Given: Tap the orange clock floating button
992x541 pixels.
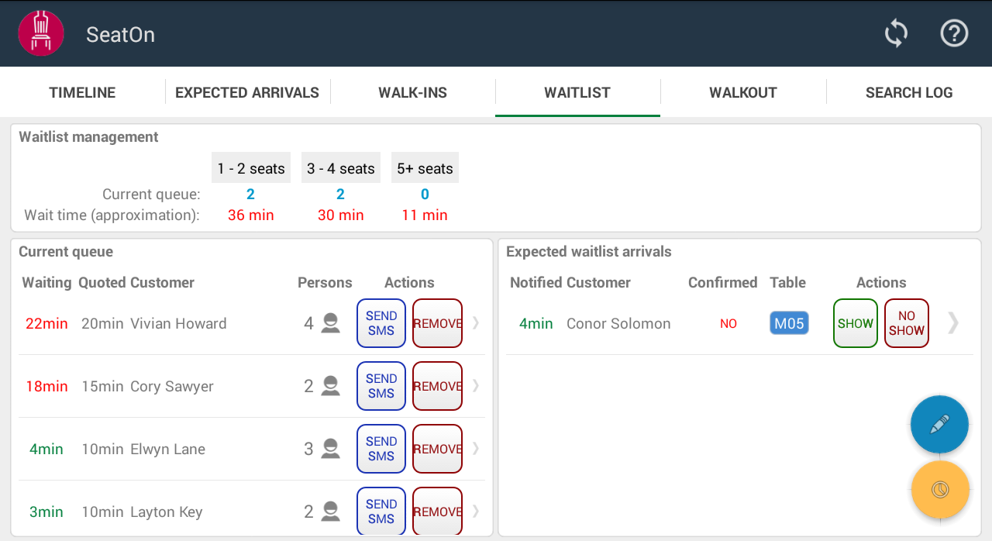Looking at the screenshot, I should pos(940,490).
